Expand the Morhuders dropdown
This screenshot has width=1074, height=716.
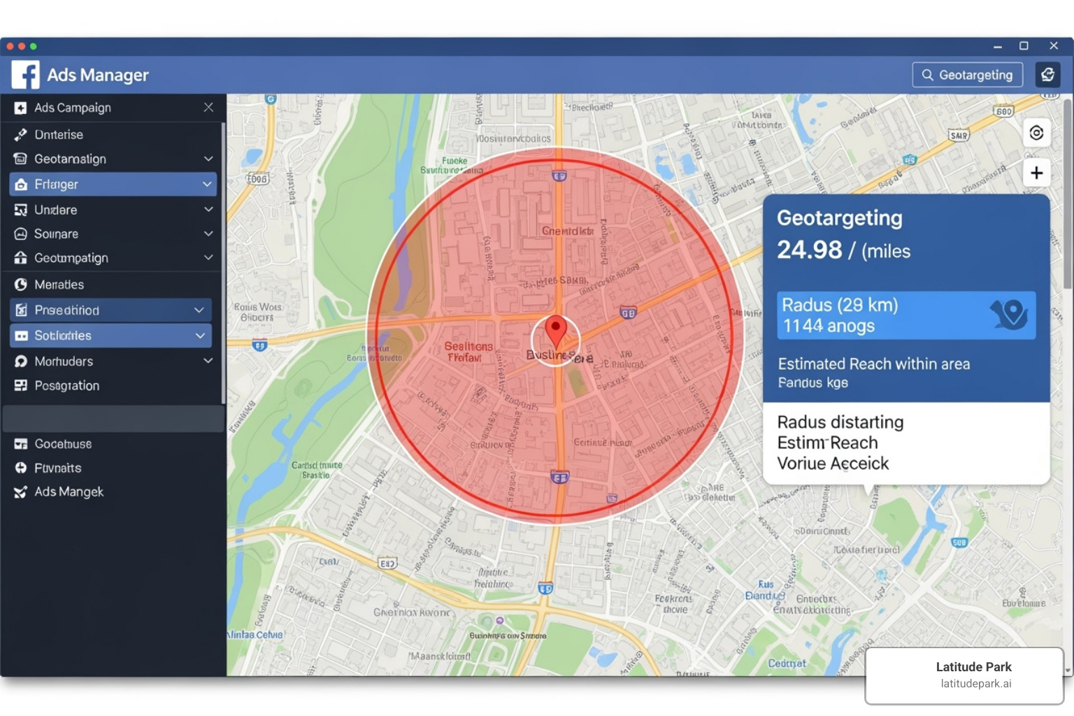tap(208, 361)
